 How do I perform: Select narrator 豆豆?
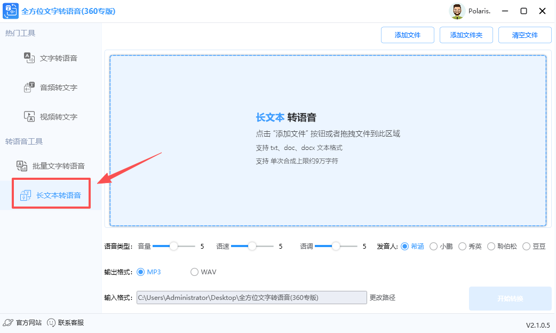tap(534, 246)
